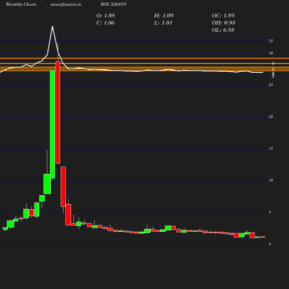
Task: Click the '32' price axis label
Action: (x=271, y=40)
